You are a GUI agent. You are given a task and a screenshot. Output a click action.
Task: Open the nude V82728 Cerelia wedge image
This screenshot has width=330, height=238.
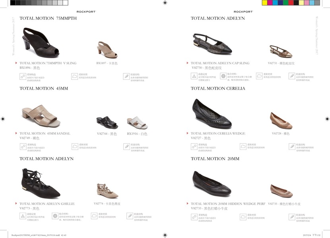point(281,121)
